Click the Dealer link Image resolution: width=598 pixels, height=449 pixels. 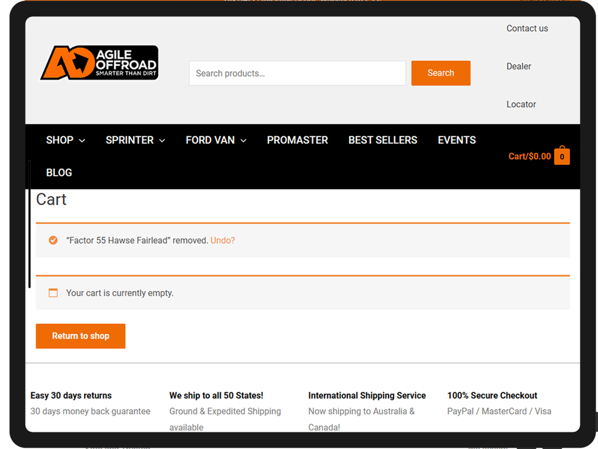point(518,66)
